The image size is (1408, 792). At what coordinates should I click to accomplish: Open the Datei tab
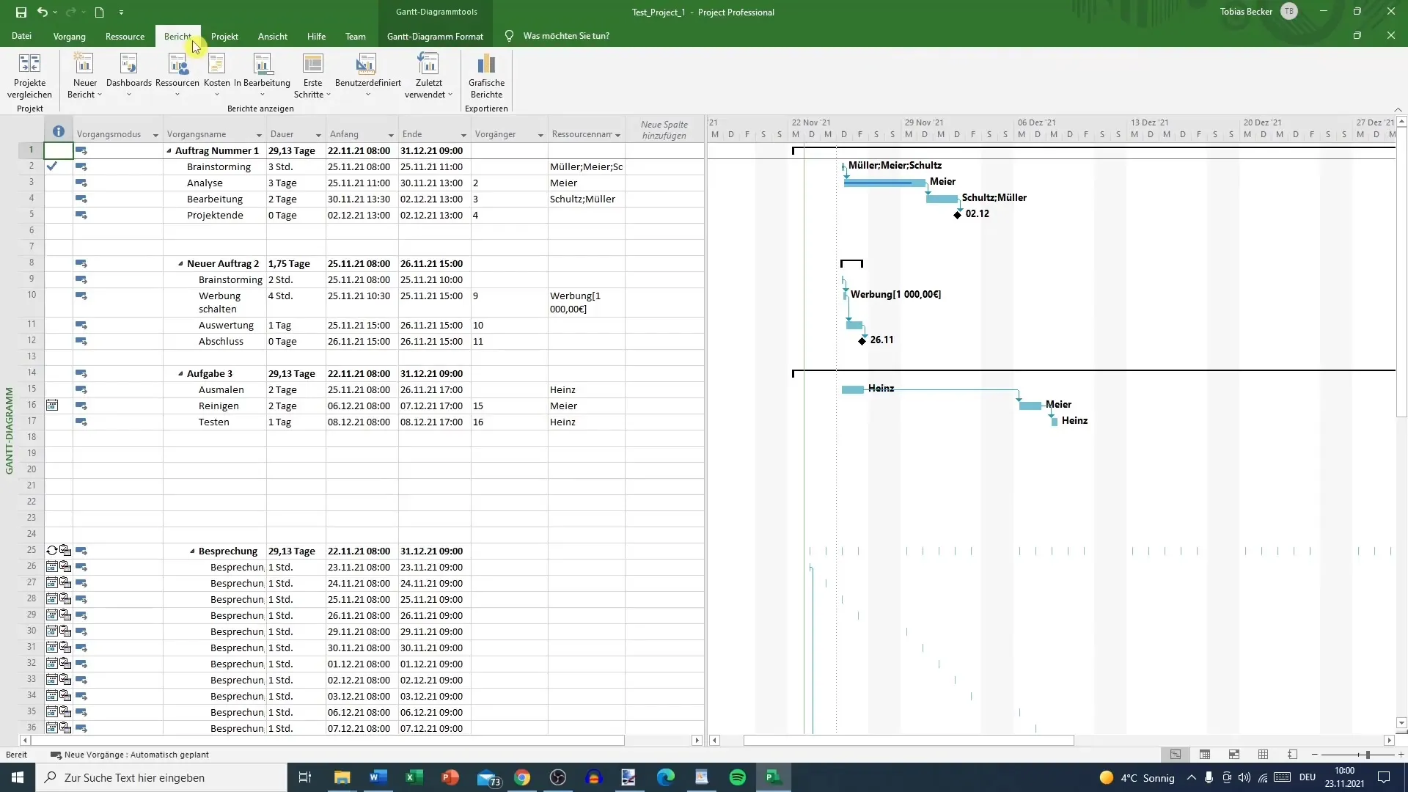click(x=21, y=36)
